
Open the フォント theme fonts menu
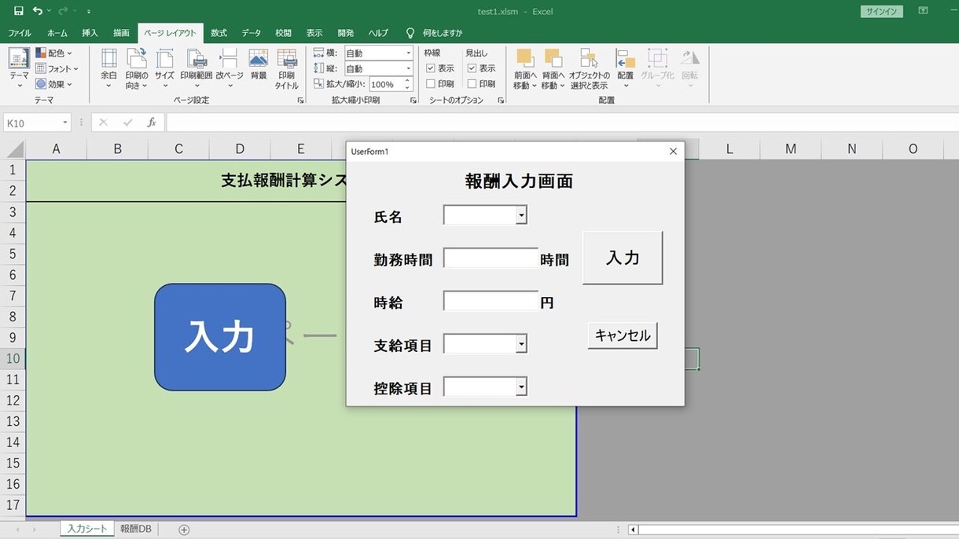coord(57,69)
